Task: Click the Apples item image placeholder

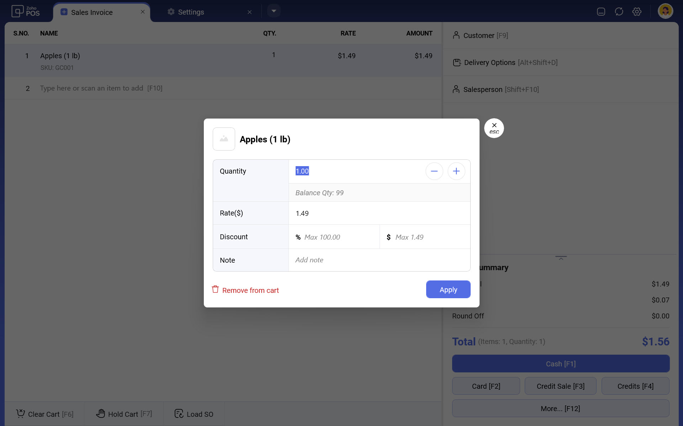Action: point(224,139)
